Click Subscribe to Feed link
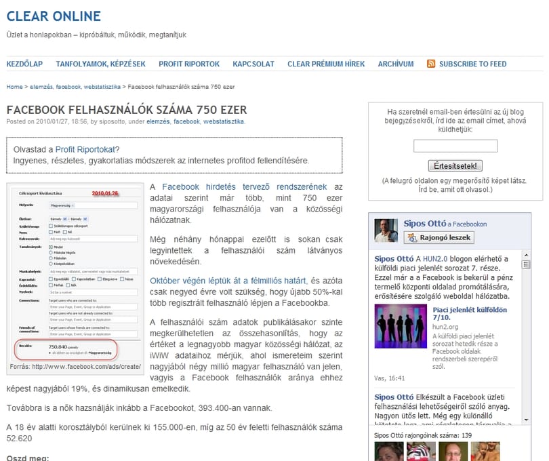The image size is (549, 461). 472,64
